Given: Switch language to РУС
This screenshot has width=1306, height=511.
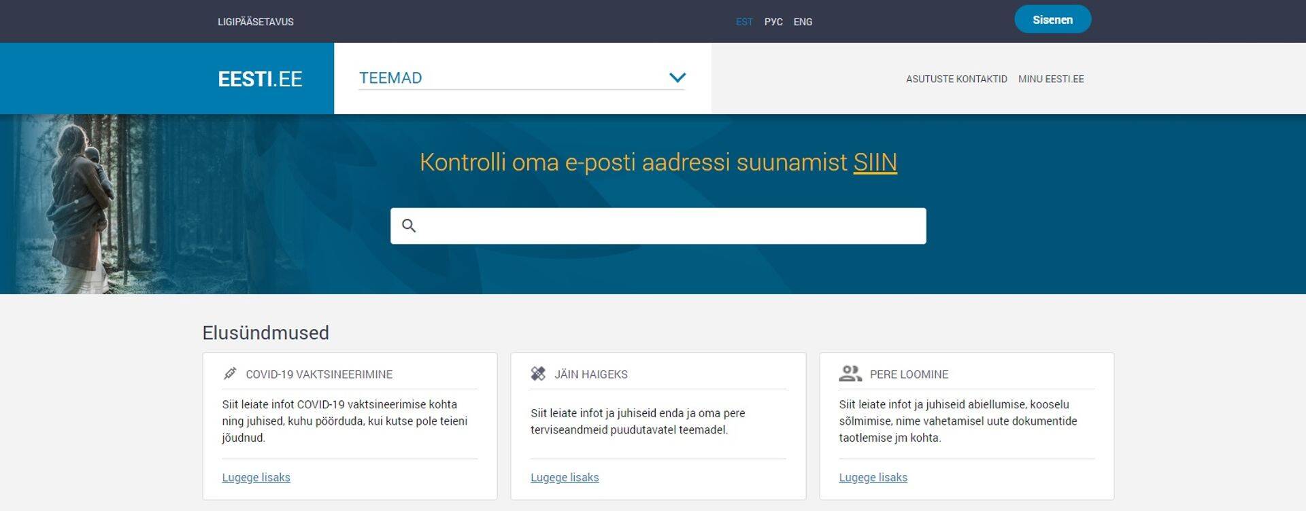Looking at the screenshot, I should (x=773, y=22).
